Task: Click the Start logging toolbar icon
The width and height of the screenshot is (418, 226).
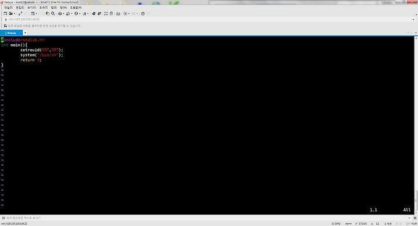Action: [125, 13]
